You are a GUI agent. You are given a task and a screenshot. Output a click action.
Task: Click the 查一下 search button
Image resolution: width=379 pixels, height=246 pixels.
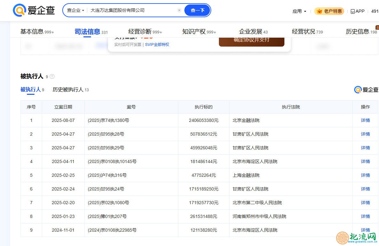197,11
